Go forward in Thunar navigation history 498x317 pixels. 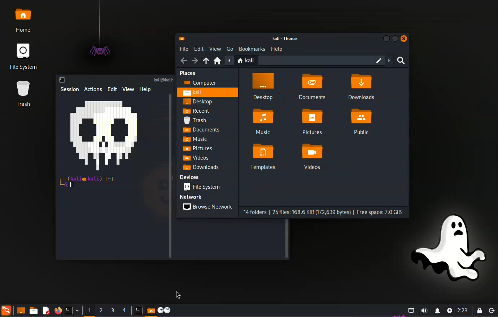pyautogui.click(x=195, y=61)
